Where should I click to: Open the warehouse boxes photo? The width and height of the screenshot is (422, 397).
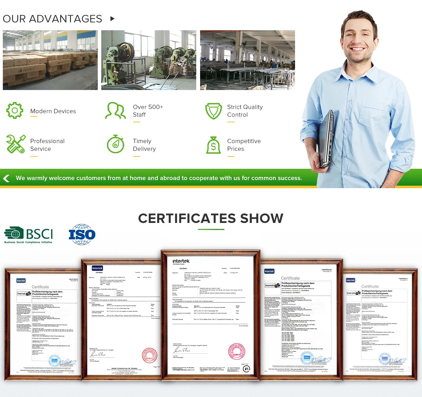(50, 60)
